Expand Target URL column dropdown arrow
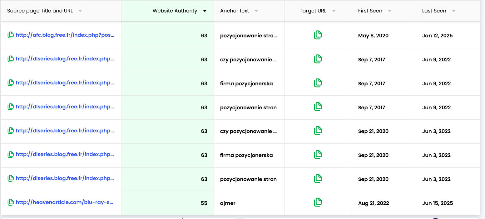Viewport: 485px width, 219px height. (x=334, y=11)
